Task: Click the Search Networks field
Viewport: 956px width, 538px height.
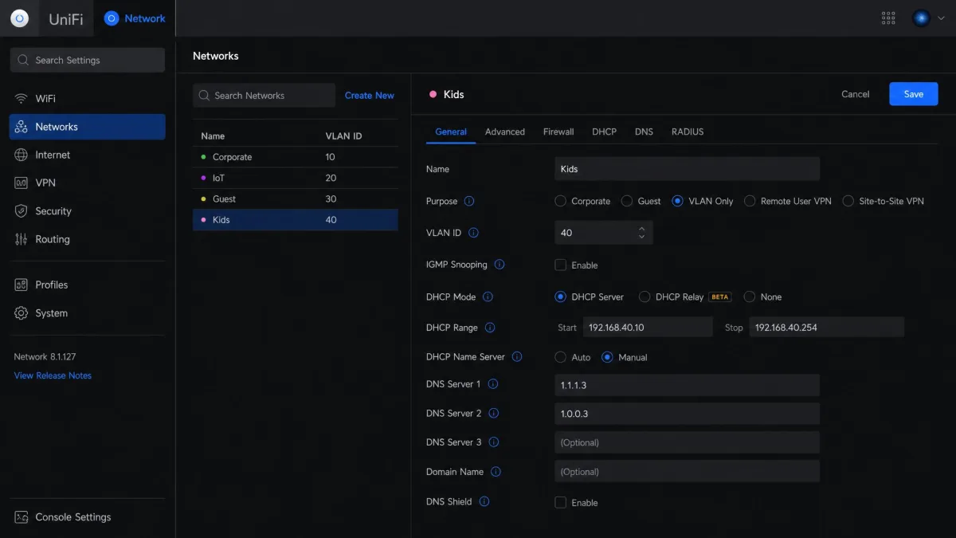Action: [x=264, y=95]
